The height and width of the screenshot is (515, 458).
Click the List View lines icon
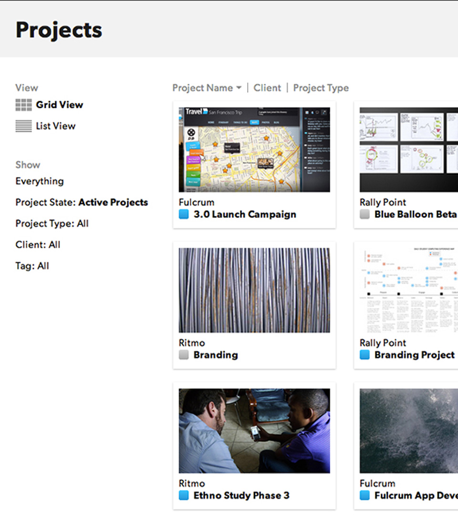point(24,126)
